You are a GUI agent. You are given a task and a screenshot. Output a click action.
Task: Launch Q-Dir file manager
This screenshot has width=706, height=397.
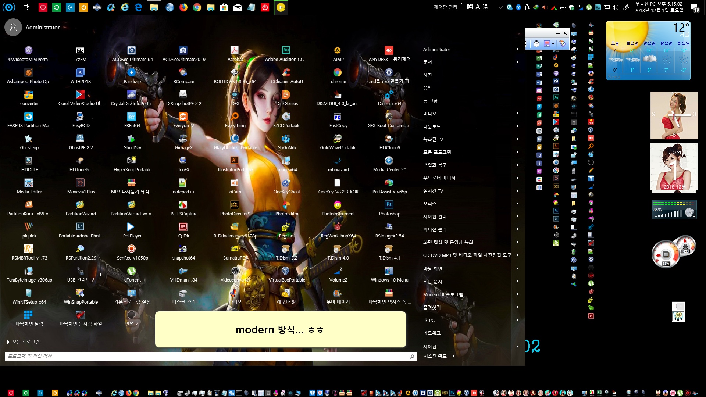[183, 227]
